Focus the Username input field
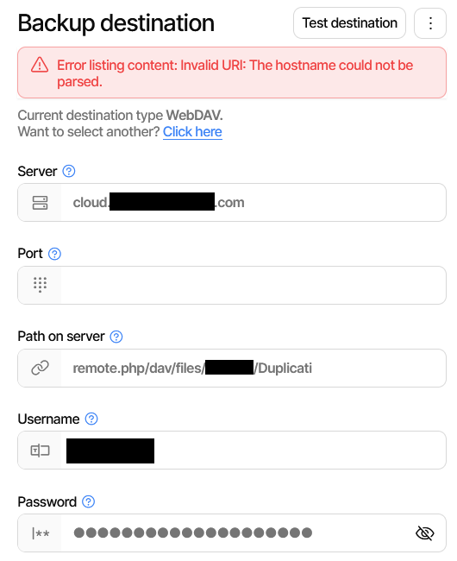 (254, 451)
